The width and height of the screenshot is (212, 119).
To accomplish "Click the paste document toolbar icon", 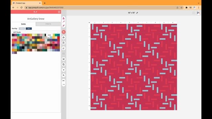I will pos(64,43).
